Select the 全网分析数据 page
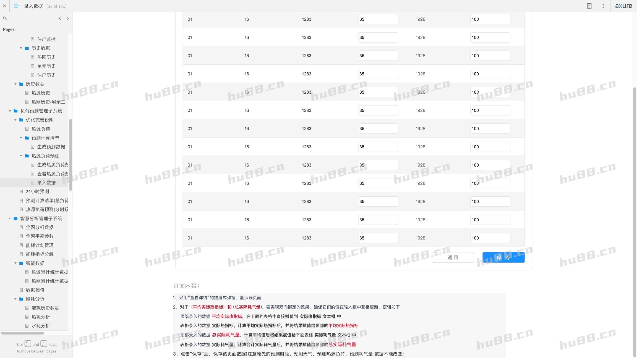Screen dimensions: 637x358 [x=40, y=227]
